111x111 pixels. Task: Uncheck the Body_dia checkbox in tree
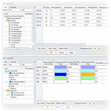tap(10, 23)
